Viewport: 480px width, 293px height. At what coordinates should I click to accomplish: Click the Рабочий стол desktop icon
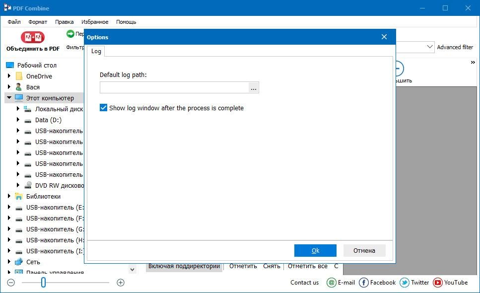coord(10,65)
